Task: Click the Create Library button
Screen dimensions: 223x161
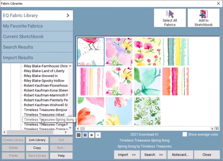Action: (x=13, y=140)
